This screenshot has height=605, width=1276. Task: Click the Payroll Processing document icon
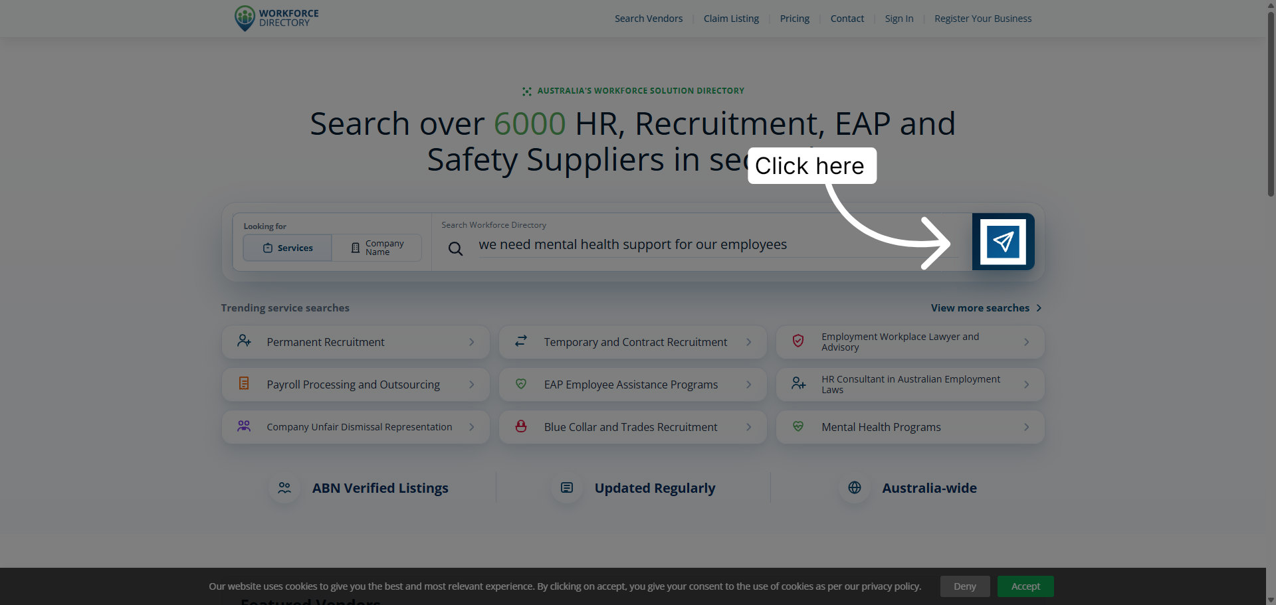(x=244, y=384)
